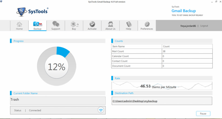
Task: Click the Destination Path section header
Action: (x=162, y=93)
